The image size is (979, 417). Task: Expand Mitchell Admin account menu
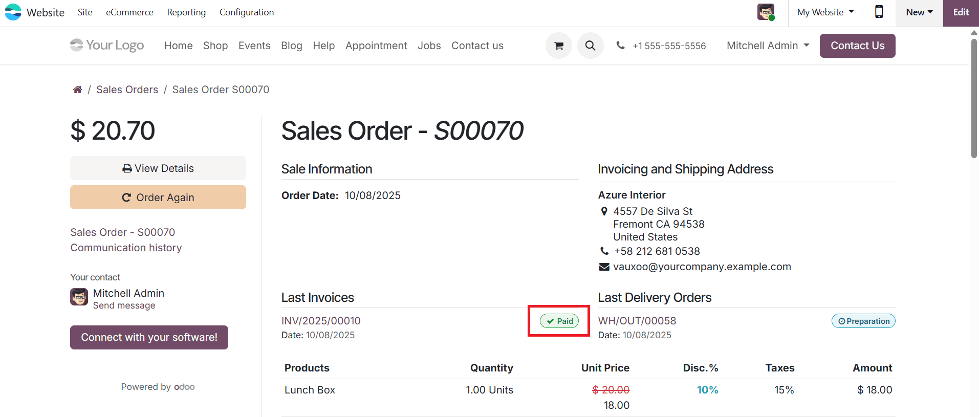768,46
